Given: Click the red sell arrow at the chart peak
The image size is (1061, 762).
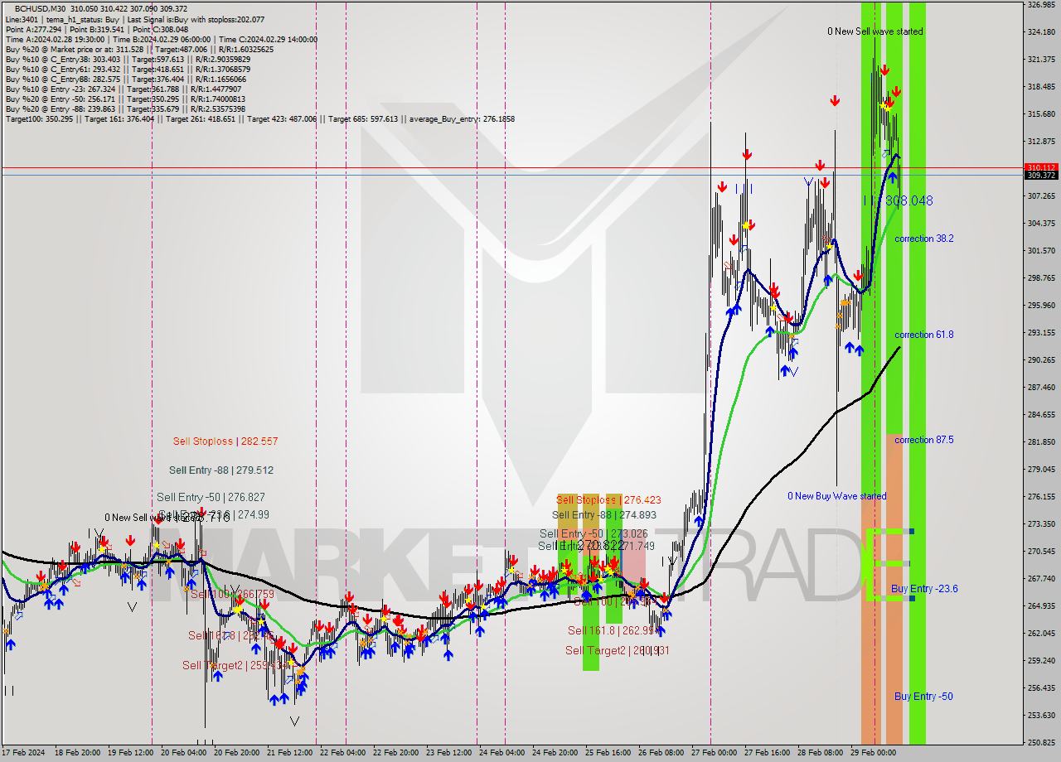Looking at the screenshot, I should tap(885, 70).
